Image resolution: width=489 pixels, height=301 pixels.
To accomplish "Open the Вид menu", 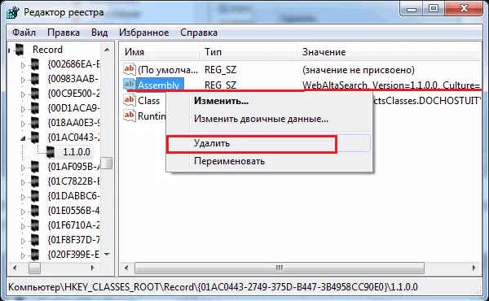I will pos(99,33).
